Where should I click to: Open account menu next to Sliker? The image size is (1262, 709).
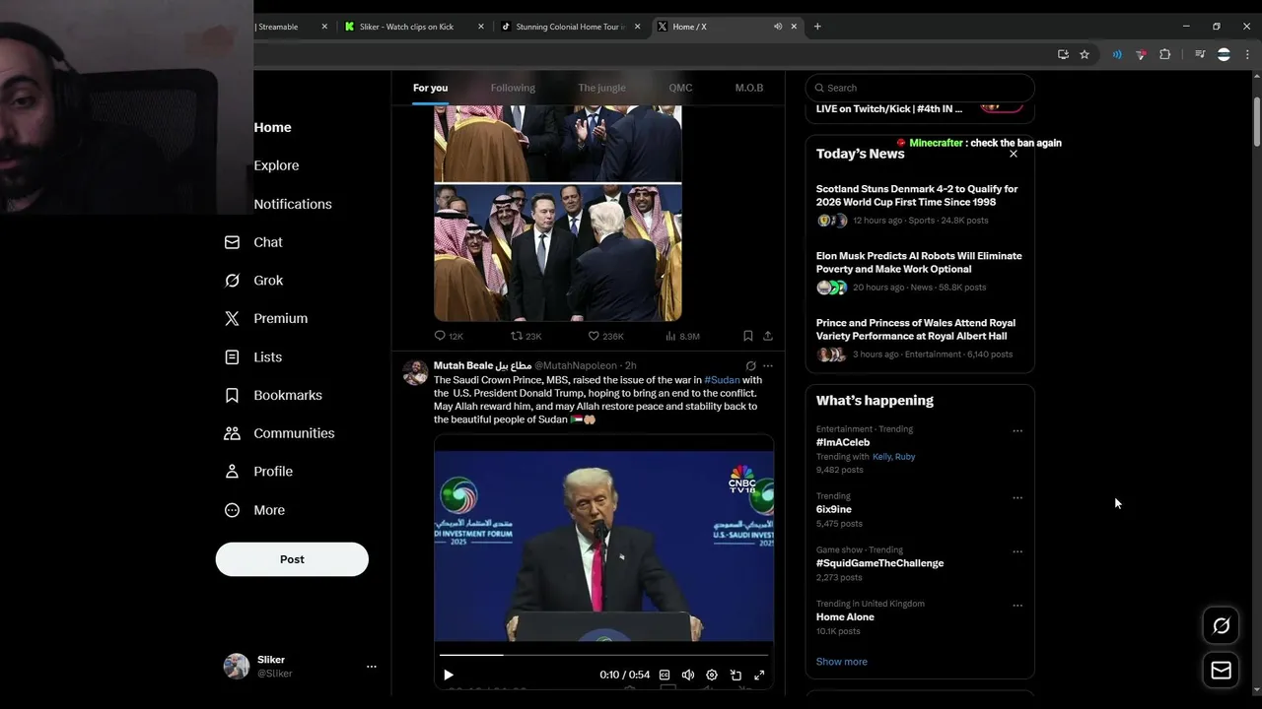[372, 667]
